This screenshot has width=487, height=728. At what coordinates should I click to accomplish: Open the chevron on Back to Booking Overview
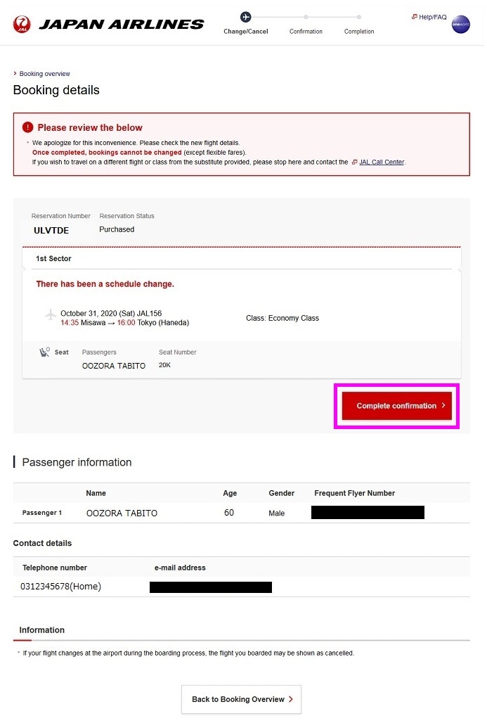(x=291, y=699)
